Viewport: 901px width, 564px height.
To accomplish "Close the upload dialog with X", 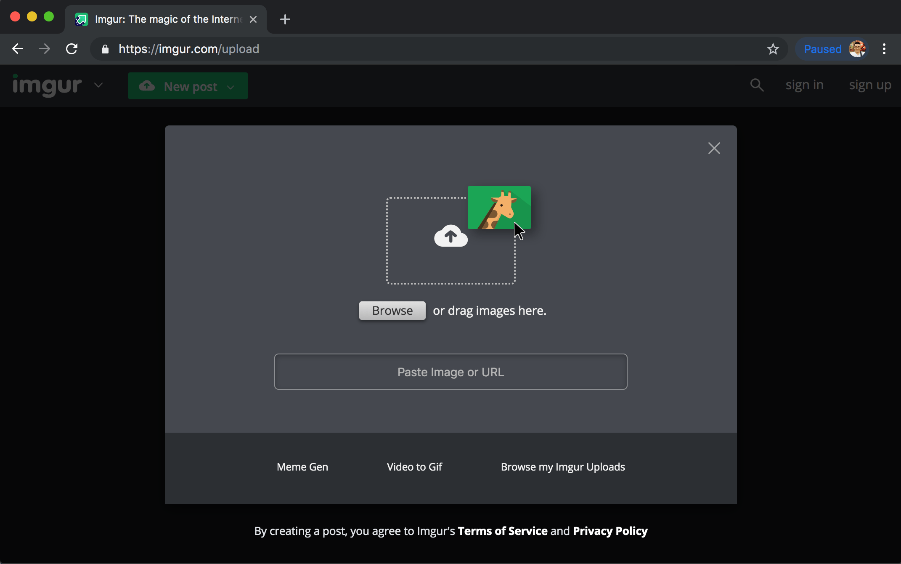I will [x=714, y=148].
